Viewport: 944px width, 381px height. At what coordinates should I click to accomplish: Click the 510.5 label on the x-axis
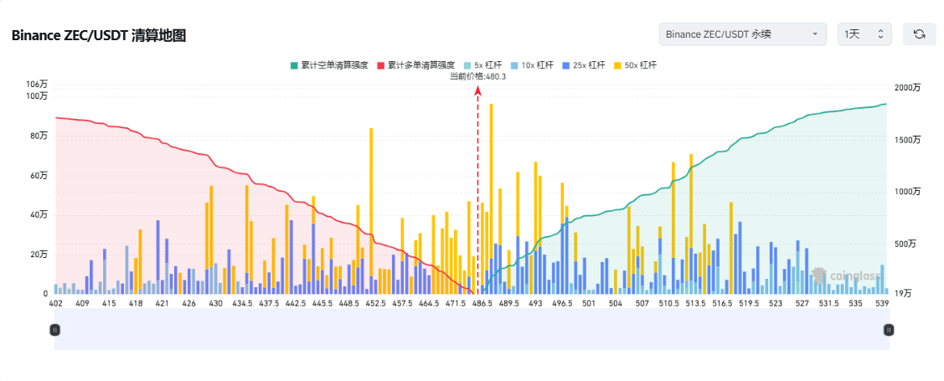[668, 303]
